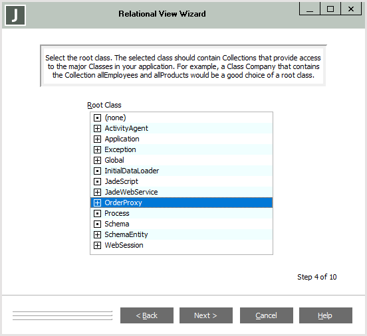Go to the next wizard step
This screenshot has height=336, width=367.
click(206, 315)
